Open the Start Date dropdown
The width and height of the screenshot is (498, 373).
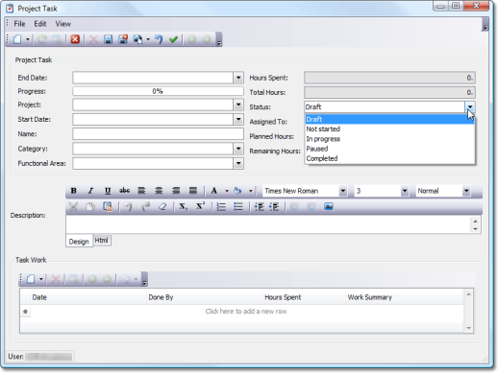click(238, 120)
